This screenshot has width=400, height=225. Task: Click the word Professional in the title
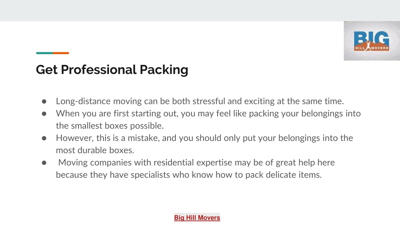click(x=99, y=70)
